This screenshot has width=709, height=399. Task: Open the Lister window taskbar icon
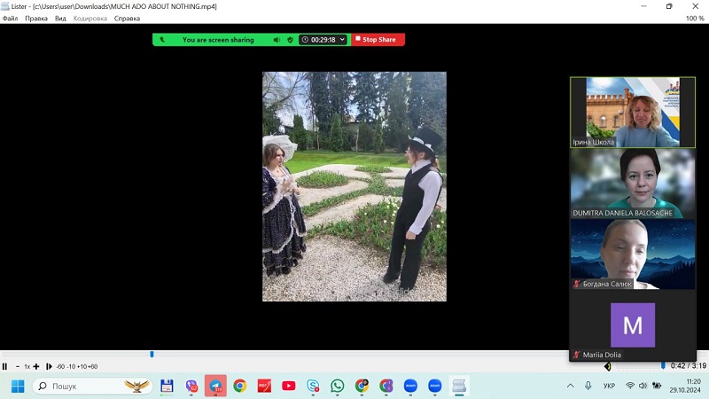(x=459, y=386)
